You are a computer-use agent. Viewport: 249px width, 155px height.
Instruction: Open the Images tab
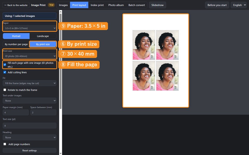pos(63,5)
